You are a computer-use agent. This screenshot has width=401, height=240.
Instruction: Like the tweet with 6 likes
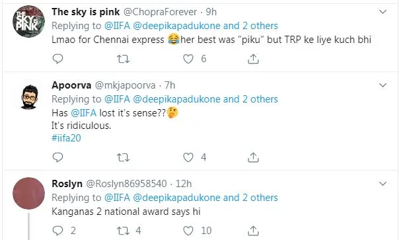coord(188,59)
